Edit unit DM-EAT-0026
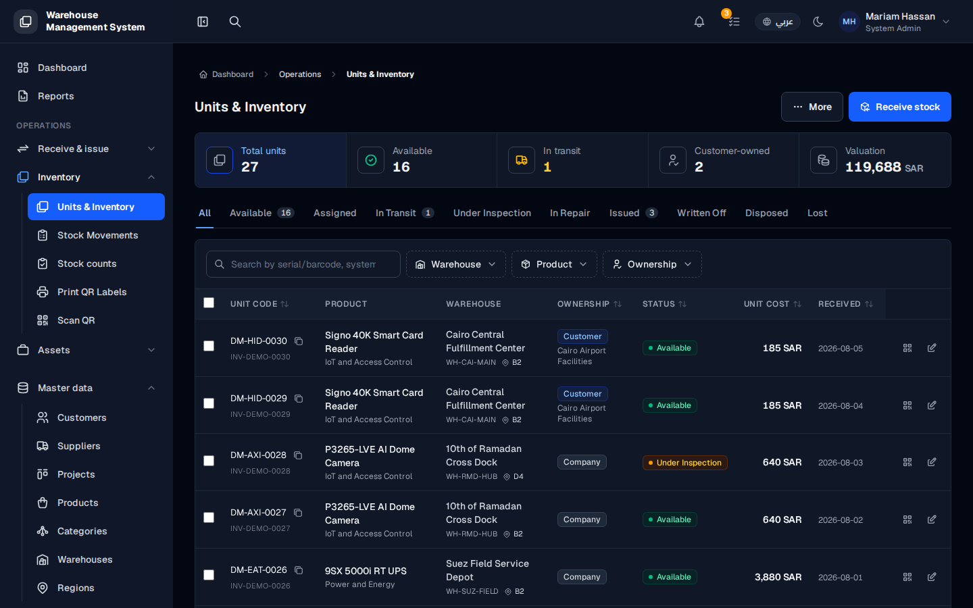The width and height of the screenshot is (973, 608). tap(932, 577)
